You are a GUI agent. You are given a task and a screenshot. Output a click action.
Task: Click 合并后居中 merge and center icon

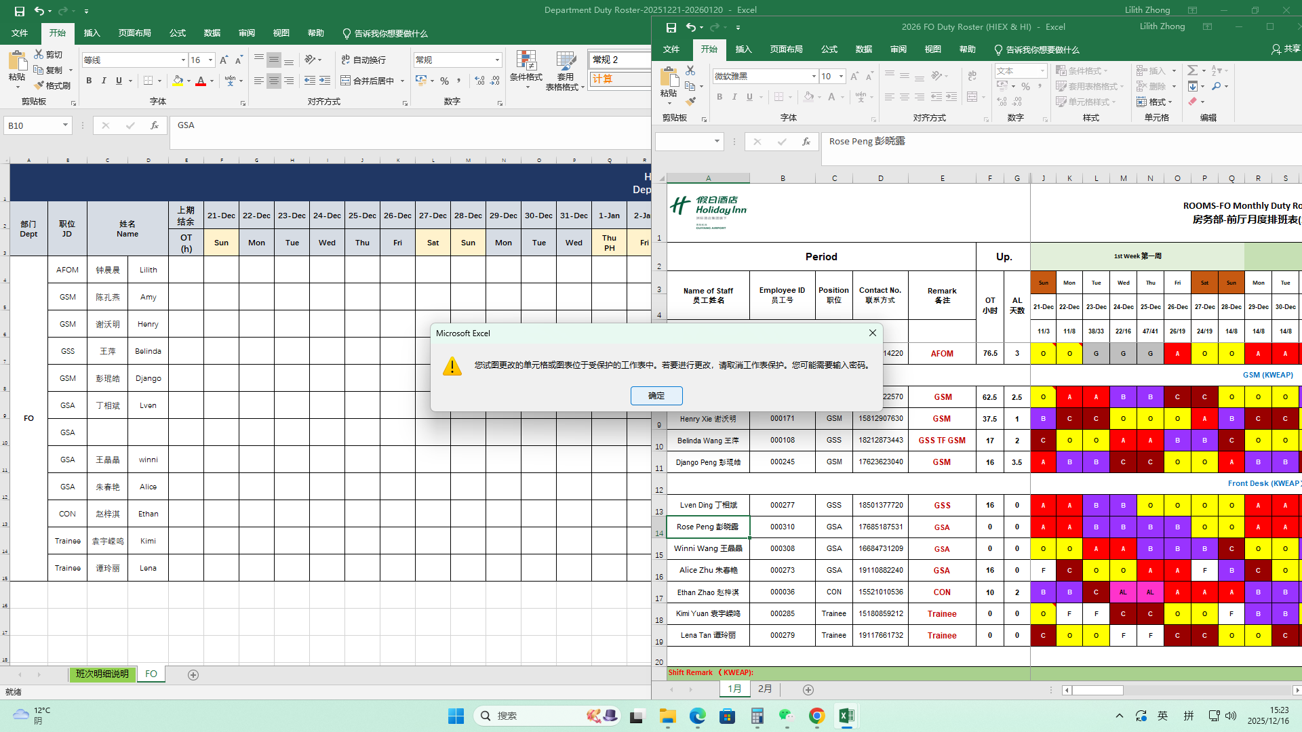pos(368,81)
